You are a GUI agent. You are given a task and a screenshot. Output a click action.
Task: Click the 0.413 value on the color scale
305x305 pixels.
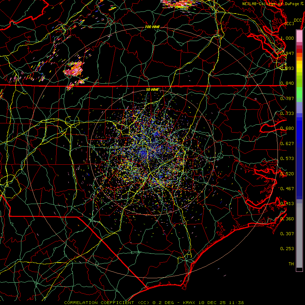287,204
